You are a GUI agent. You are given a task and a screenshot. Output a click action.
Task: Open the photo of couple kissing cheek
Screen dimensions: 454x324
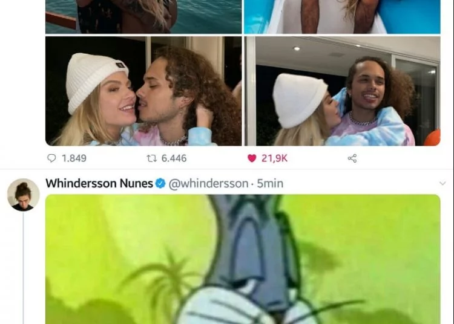(143, 91)
